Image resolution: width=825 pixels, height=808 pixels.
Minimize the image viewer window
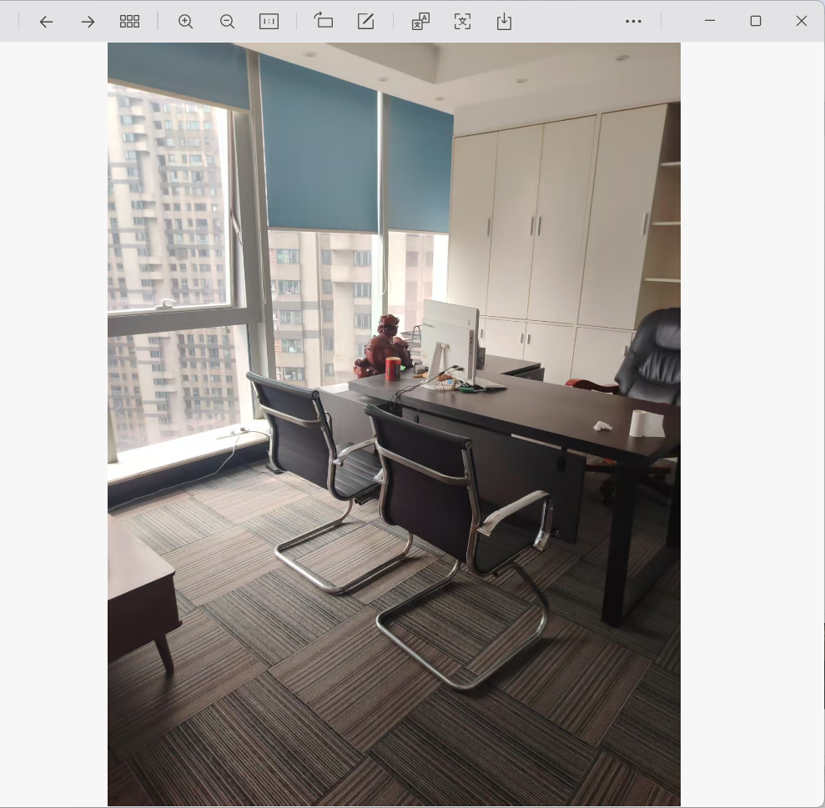(710, 21)
